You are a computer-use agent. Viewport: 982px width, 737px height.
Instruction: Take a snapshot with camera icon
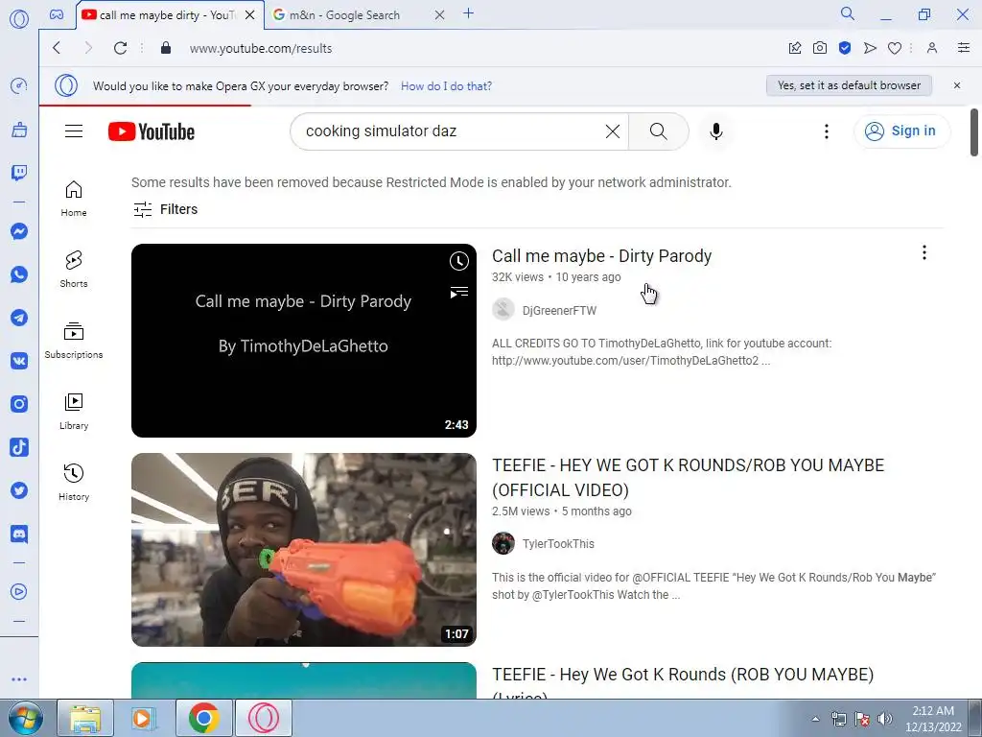pos(820,48)
